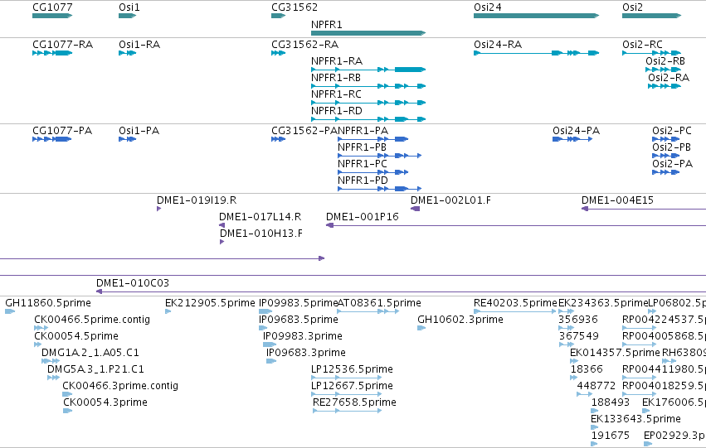Click EST CK00054.3prime

pyautogui.click(x=67, y=412)
